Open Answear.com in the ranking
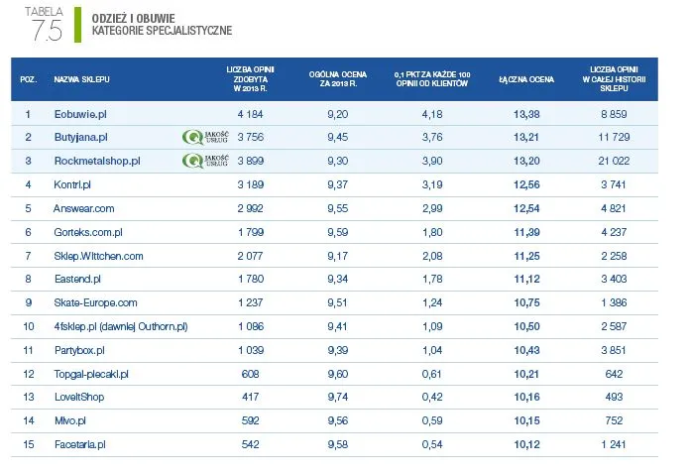Image resolution: width=690 pixels, height=472 pixels. click(x=84, y=208)
